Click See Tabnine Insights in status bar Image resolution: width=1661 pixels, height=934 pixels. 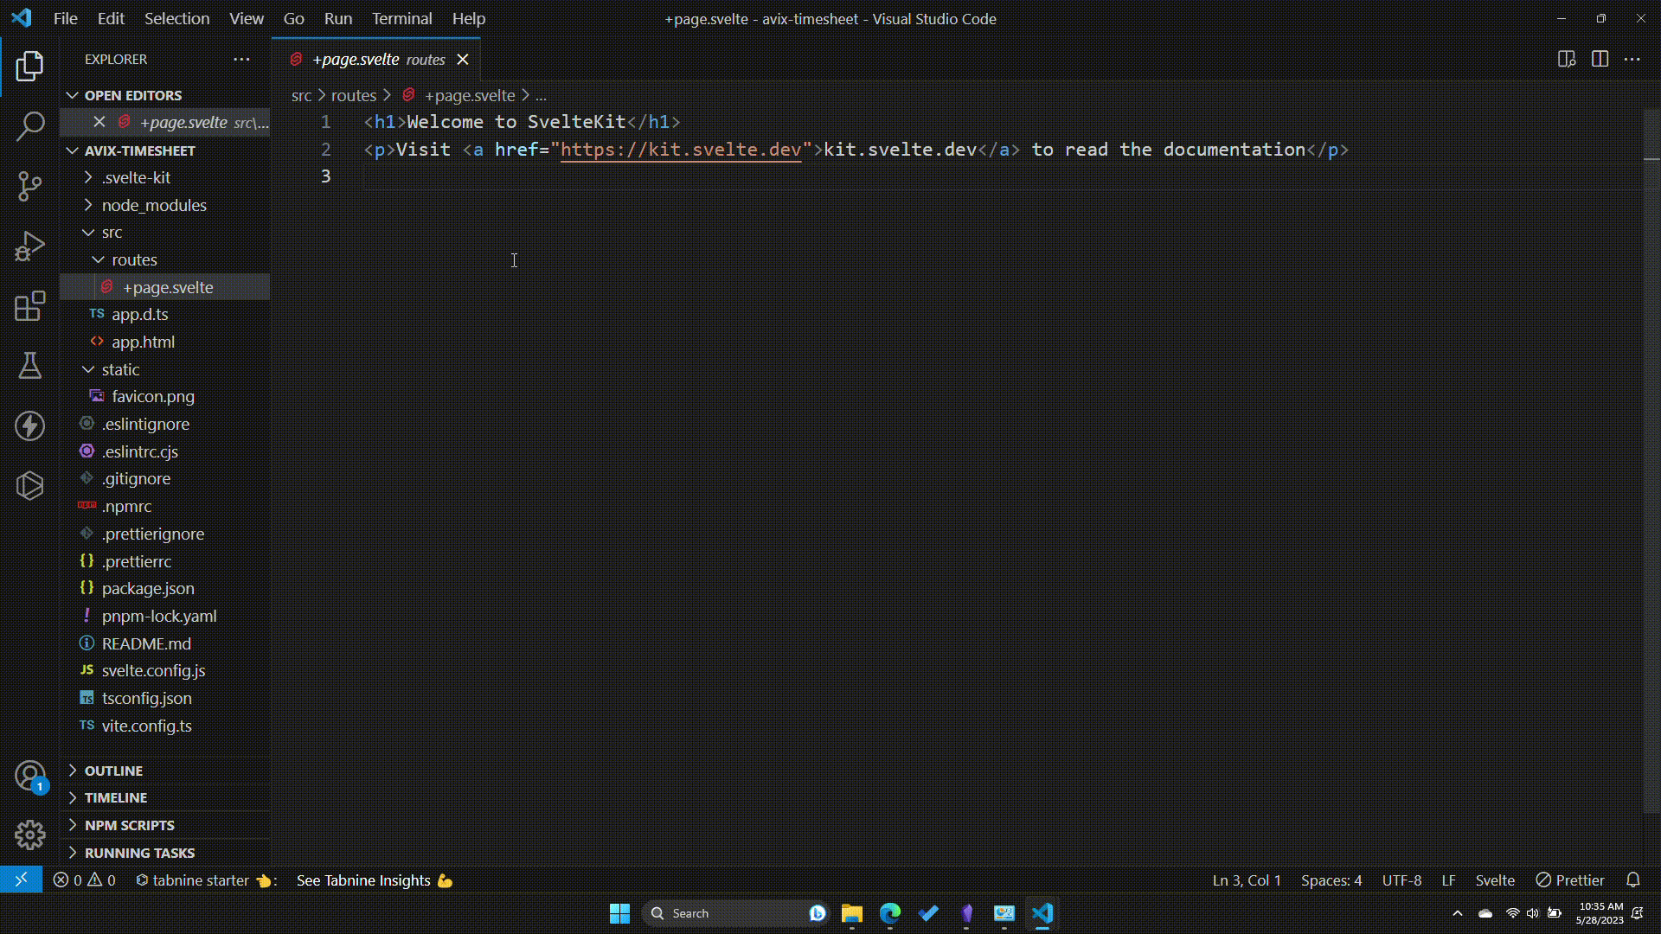[363, 880]
